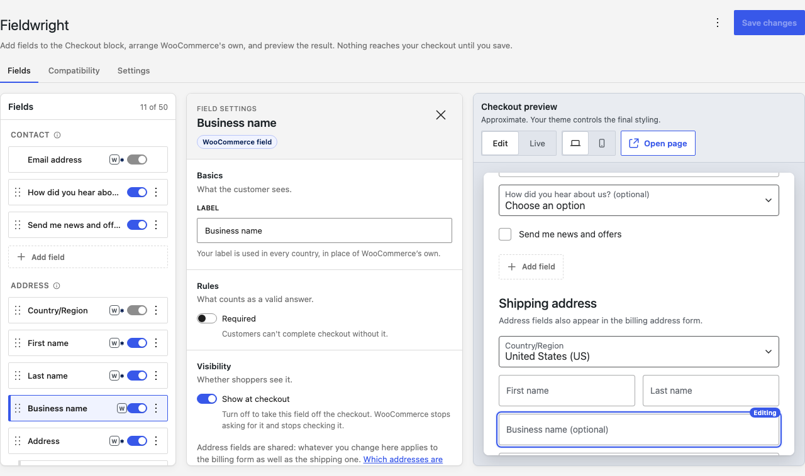Open options menu for Address row
The width and height of the screenshot is (805, 476).
tap(157, 441)
